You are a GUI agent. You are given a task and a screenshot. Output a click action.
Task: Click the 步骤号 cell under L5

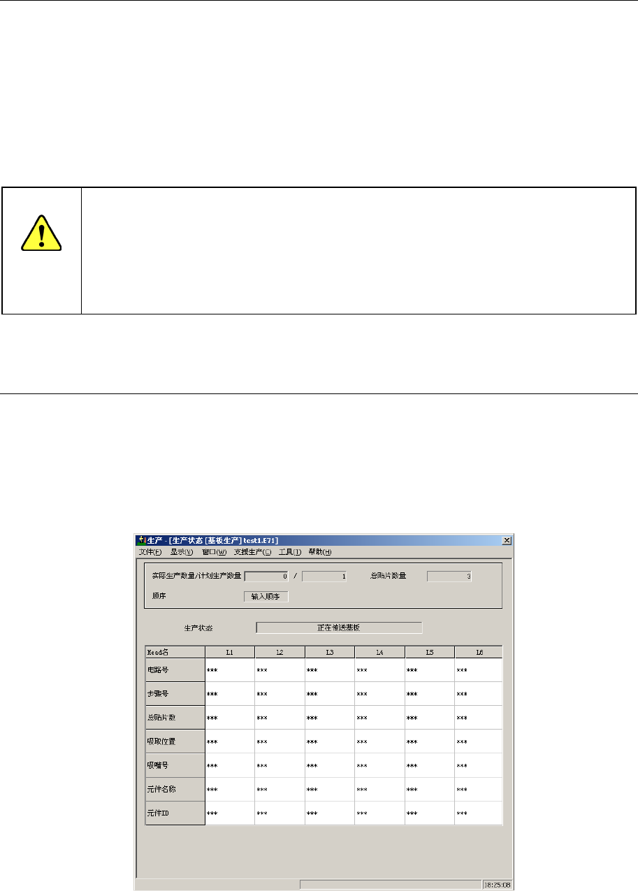[x=430, y=694]
